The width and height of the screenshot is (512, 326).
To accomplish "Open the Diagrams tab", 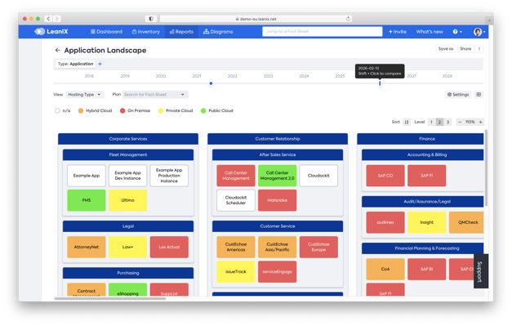I will [218, 32].
